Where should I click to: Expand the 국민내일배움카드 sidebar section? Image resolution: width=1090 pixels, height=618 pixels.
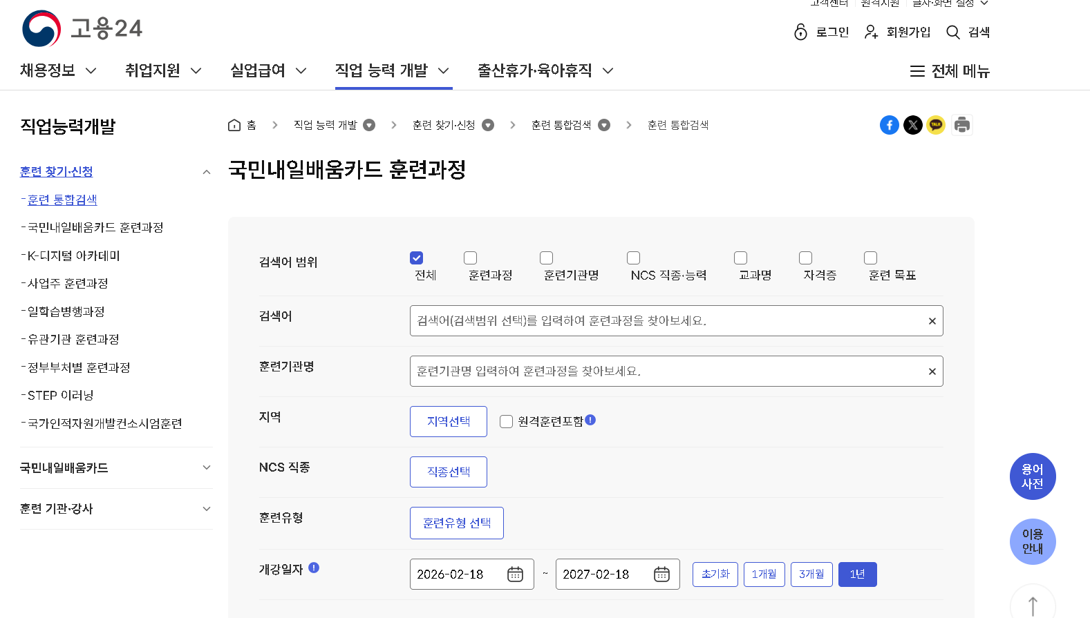[x=206, y=467]
